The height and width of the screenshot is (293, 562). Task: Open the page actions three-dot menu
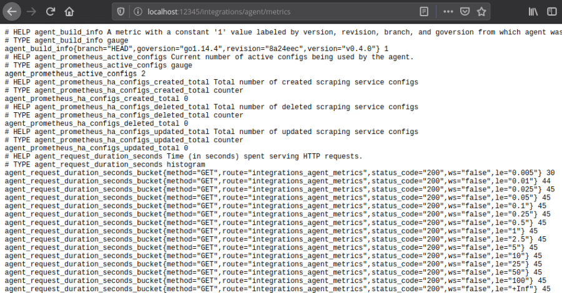pos(448,12)
